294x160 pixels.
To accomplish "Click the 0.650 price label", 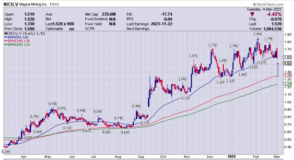I will [x=125, y=132].
